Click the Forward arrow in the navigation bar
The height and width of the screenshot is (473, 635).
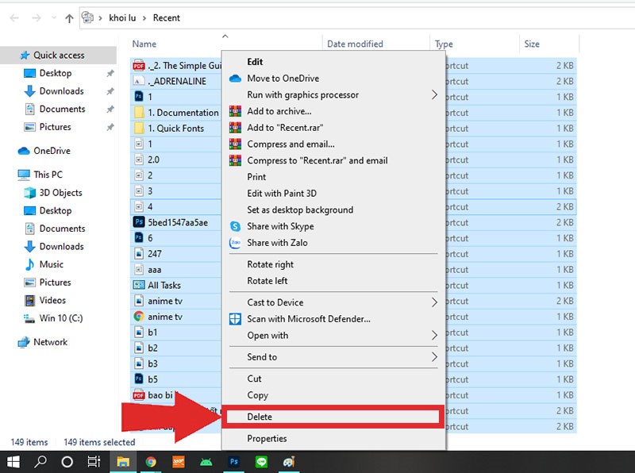[37, 18]
